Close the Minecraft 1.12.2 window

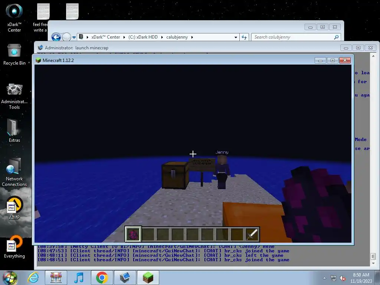click(345, 60)
